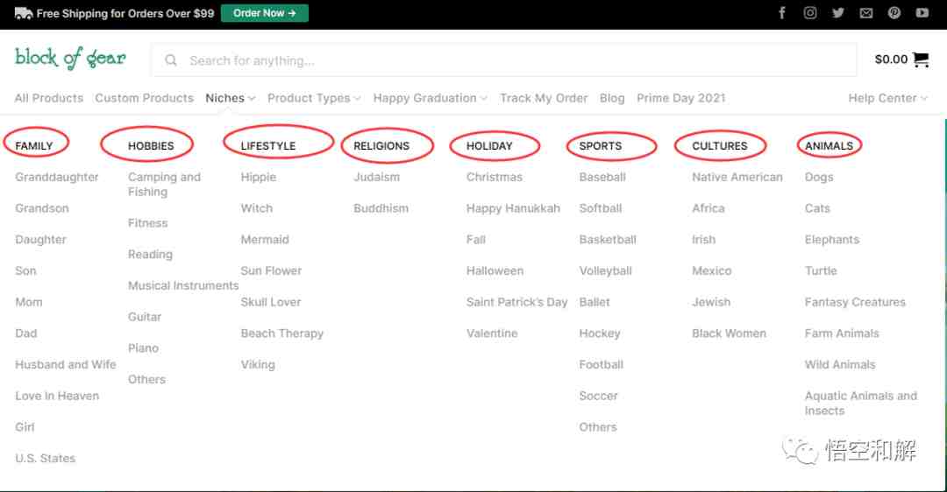947x492 pixels.
Task: Open Saint Patrick's Day niche
Action: point(516,302)
